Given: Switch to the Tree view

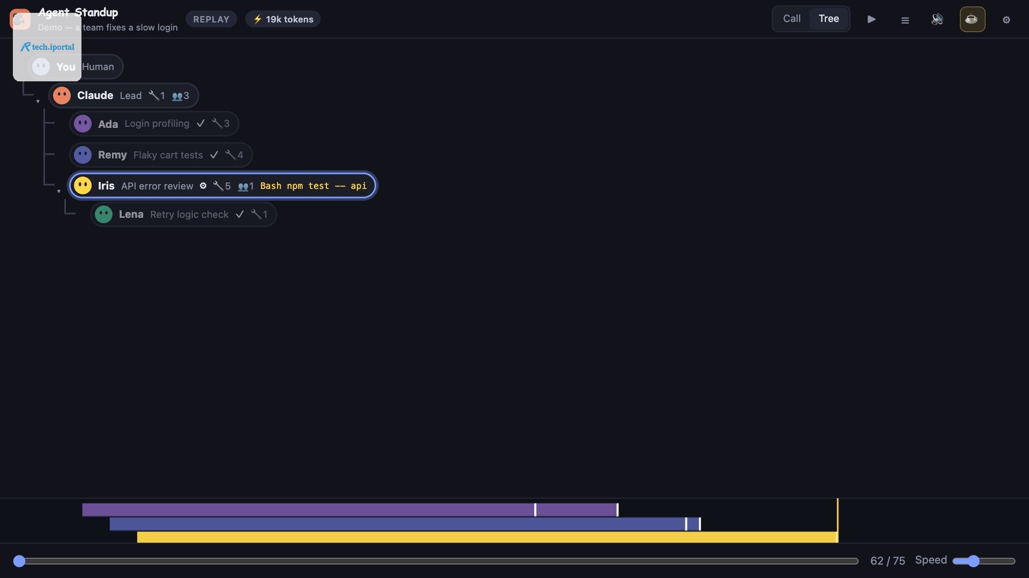Looking at the screenshot, I should (x=829, y=19).
